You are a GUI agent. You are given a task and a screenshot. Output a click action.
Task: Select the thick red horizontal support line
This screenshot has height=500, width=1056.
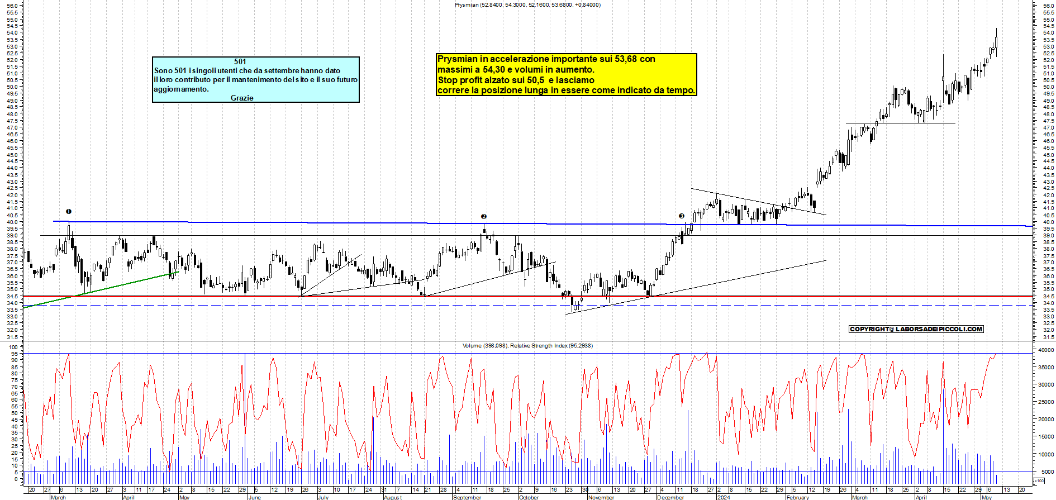[x=528, y=296]
